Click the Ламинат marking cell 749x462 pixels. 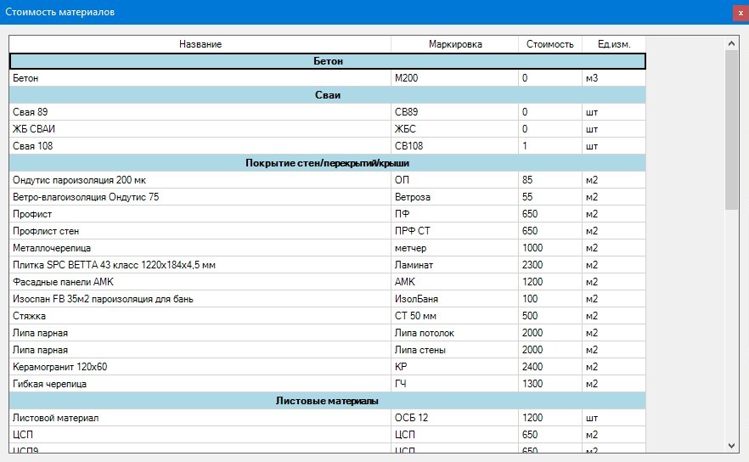(x=454, y=265)
